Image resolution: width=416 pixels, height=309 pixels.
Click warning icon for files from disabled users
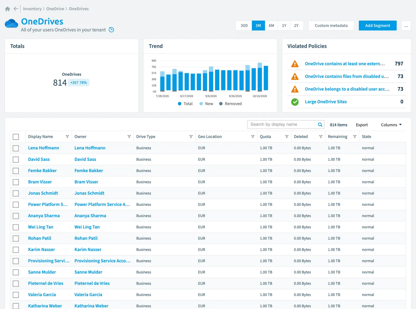295,76
